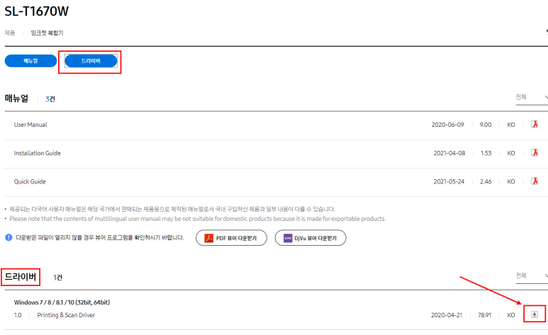This screenshot has height=335, width=548.
Task: Click the driver date 2020-04-21
Action: pyautogui.click(x=447, y=315)
